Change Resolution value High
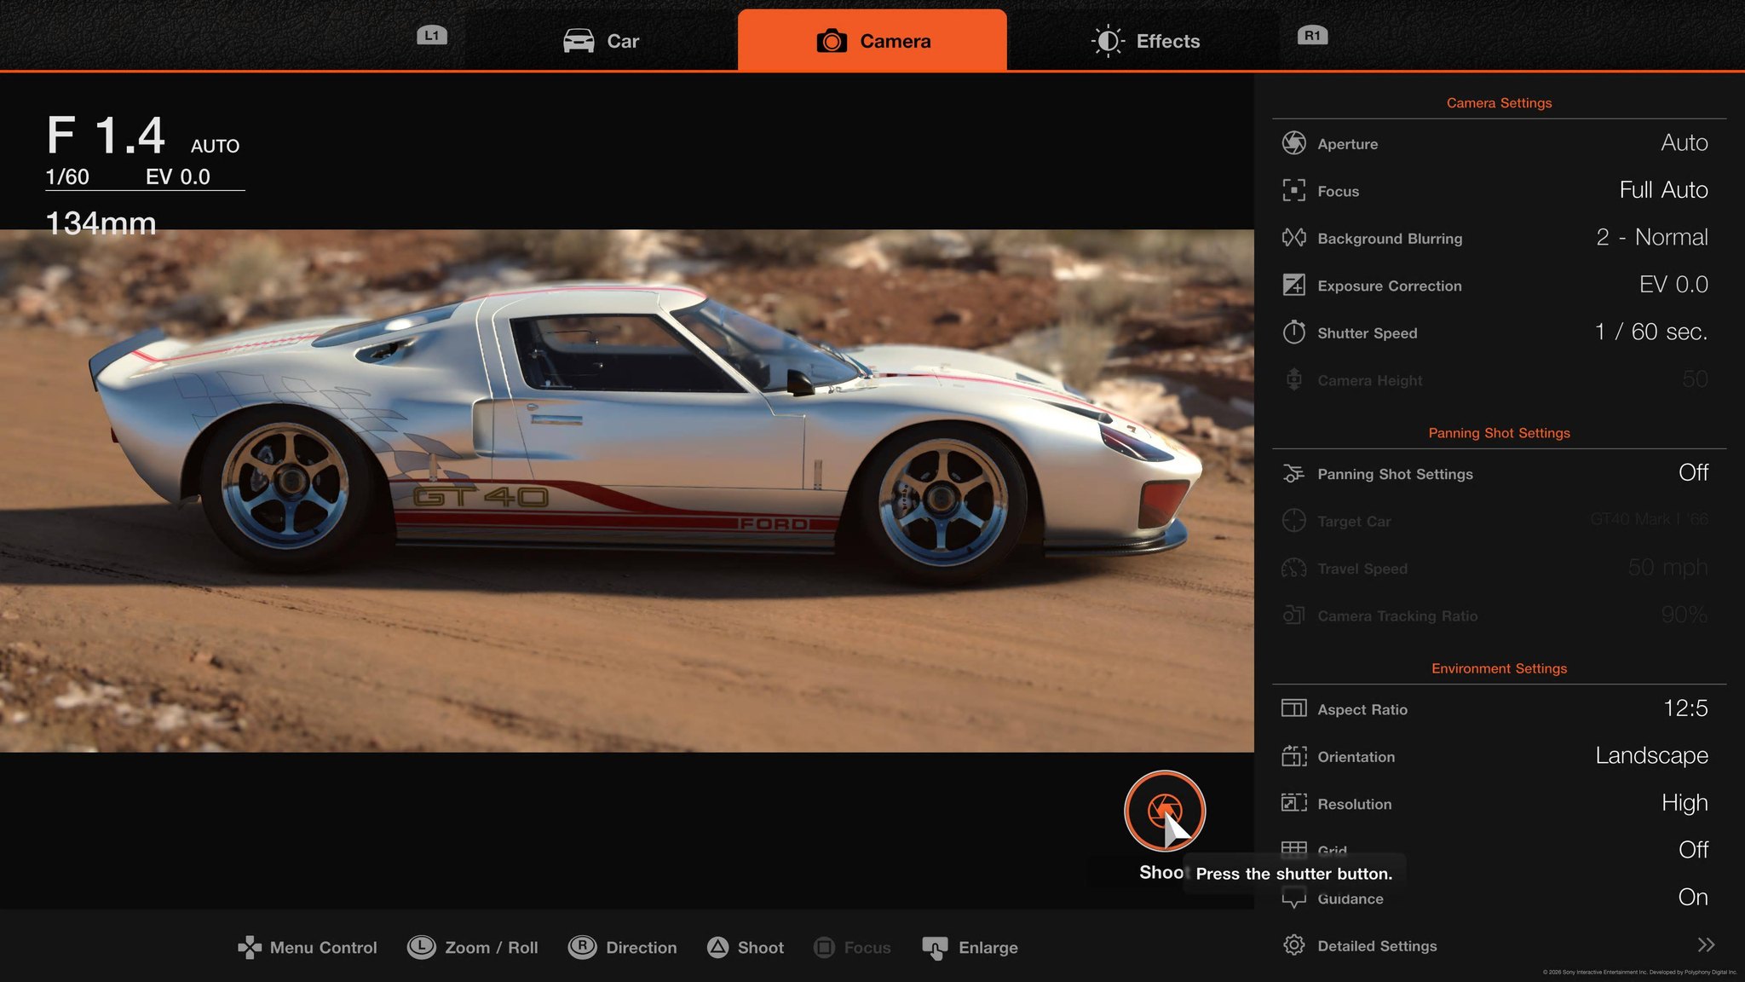Image resolution: width=1745 pixels, height=982 pixels. (1685, 803)
